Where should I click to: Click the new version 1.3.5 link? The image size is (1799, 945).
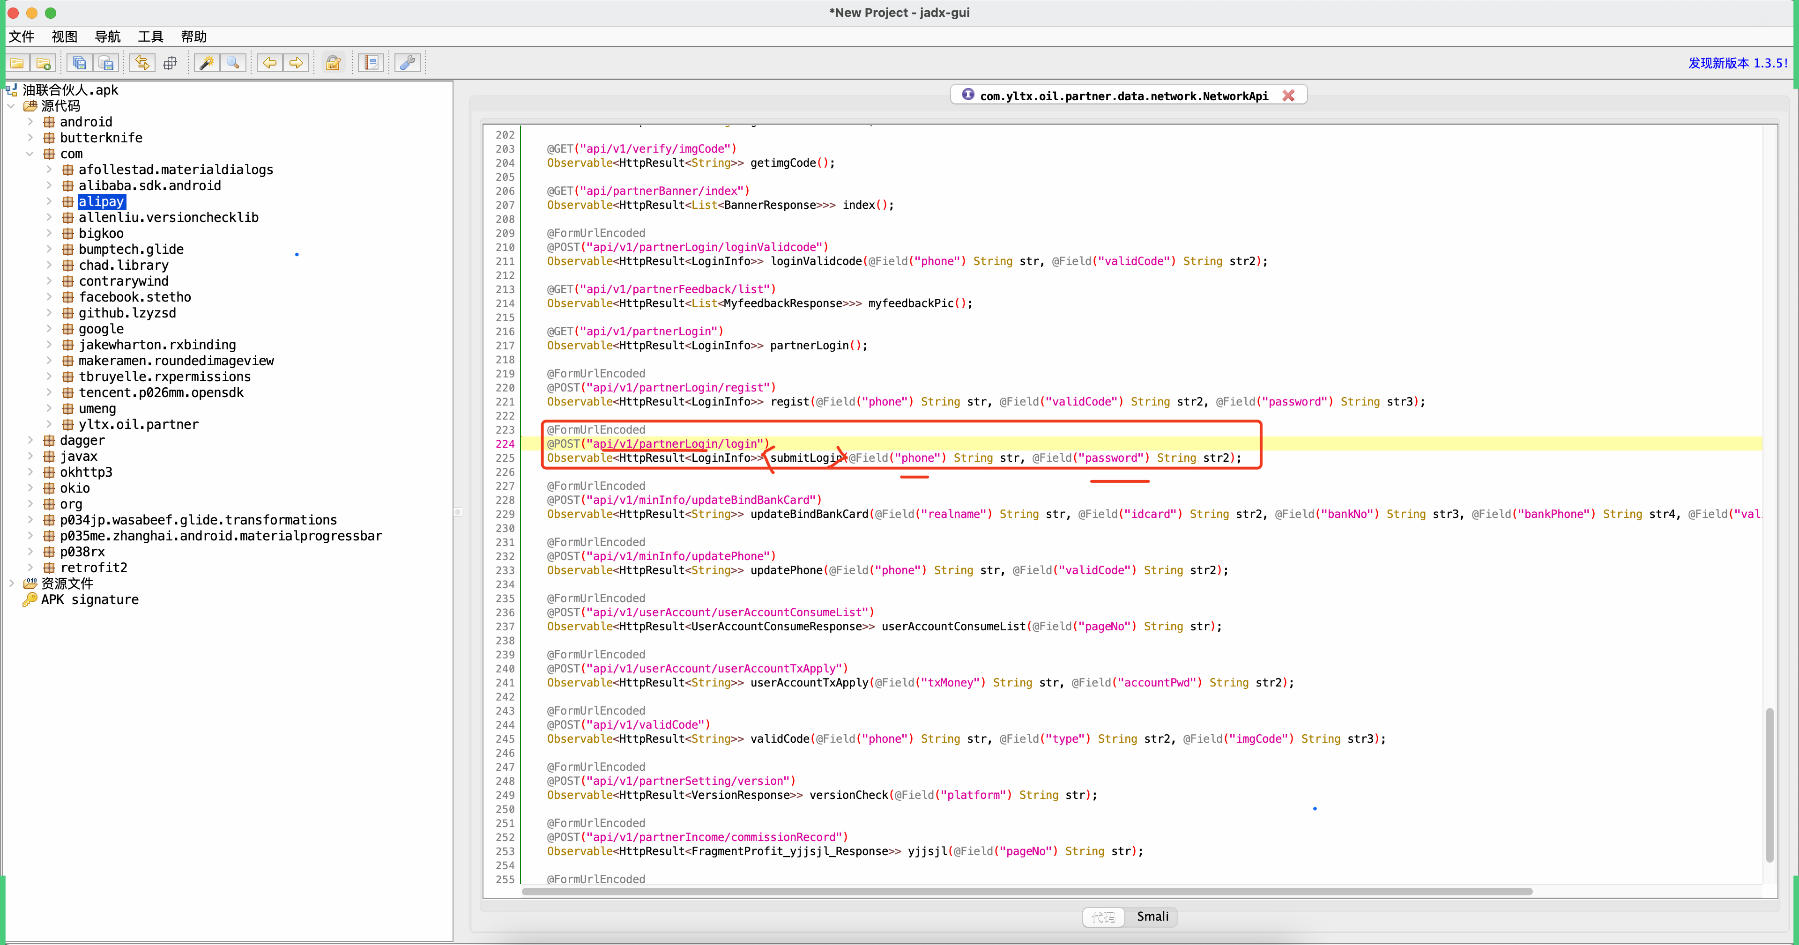pos(1737,63)
